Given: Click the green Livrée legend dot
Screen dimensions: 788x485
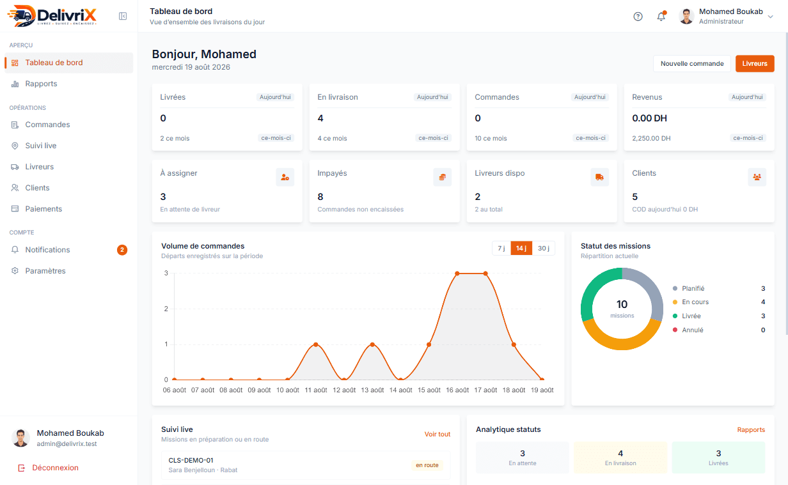Looking at the screenshot, I should (x=675, y=316).
